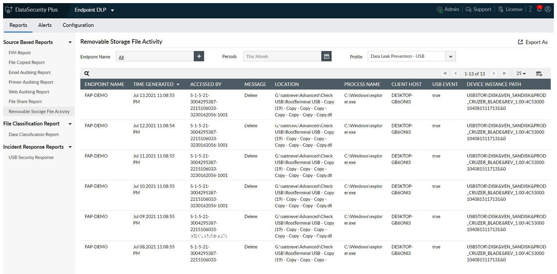Click the Device Instance Path column header
The height and width of the screenshot is (274, 557).
(494, 84)
